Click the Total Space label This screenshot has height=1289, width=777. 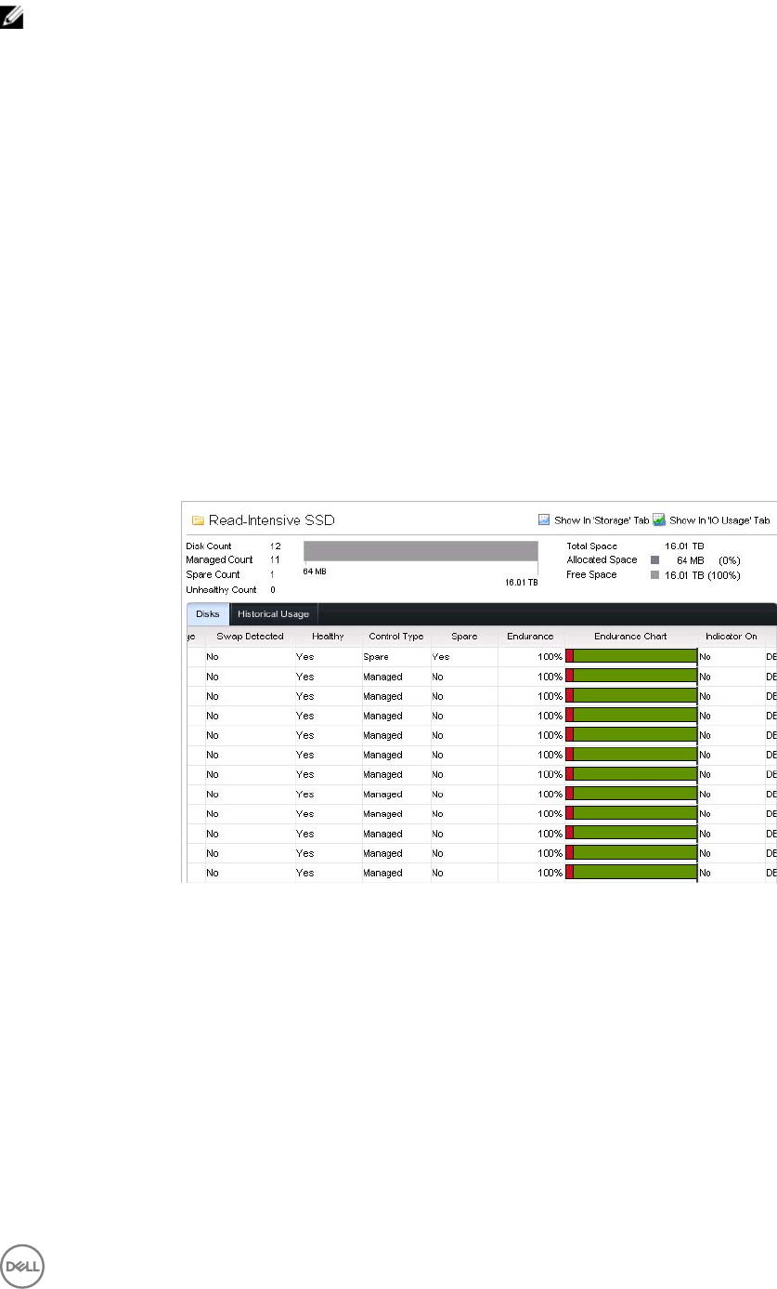pyautogui.click(x=591, y=546)
